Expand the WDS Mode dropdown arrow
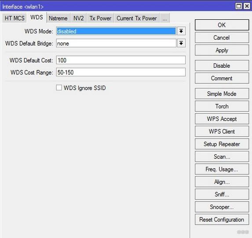 tap(181, 31)
